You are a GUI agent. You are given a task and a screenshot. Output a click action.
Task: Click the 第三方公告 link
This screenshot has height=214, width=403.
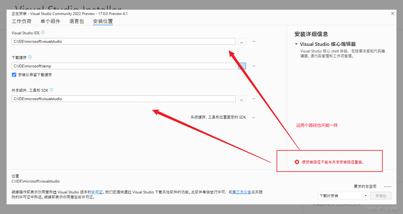click(x=242, y=192)
